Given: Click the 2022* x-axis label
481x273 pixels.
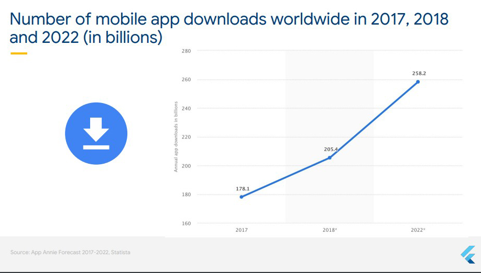Looking at the screenshot, I should (418, 230).
